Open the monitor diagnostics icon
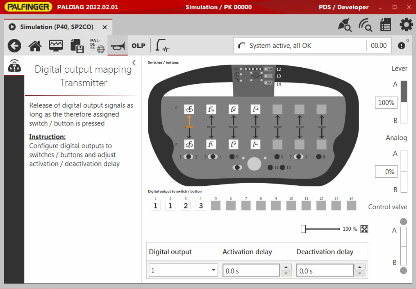Image resolution: width=416 pixels, height=289 pixels. point(56,46)
